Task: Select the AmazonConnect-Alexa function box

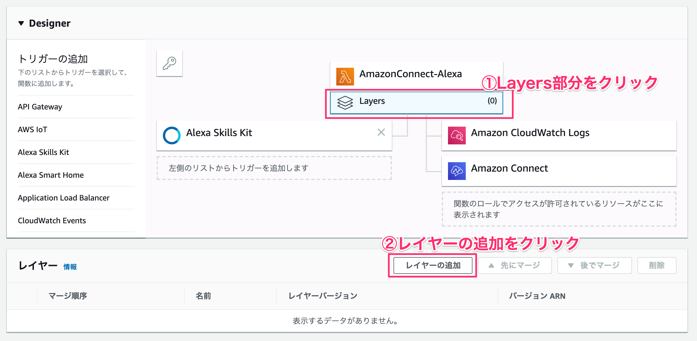Action: pyautogui.click(x=410, y=74)
